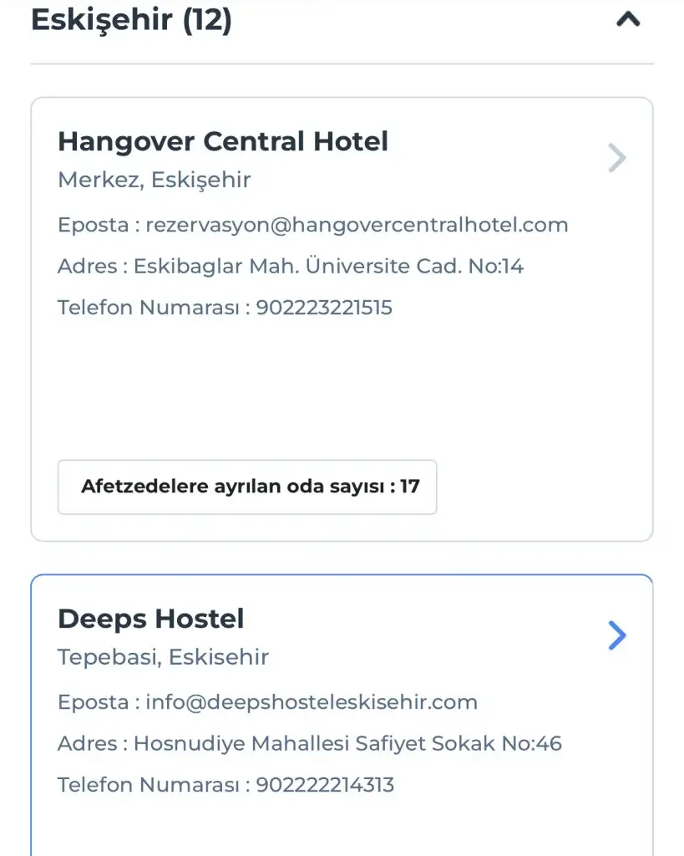Tap the Deeps Hostel phone number 902222214313
The image size is (684, 856).
coord(325,785)
